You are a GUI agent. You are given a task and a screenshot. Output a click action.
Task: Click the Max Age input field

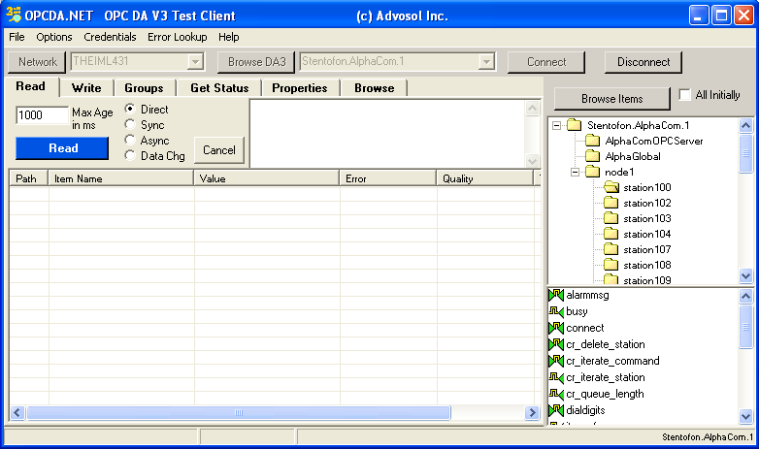[x=42, y=115]
